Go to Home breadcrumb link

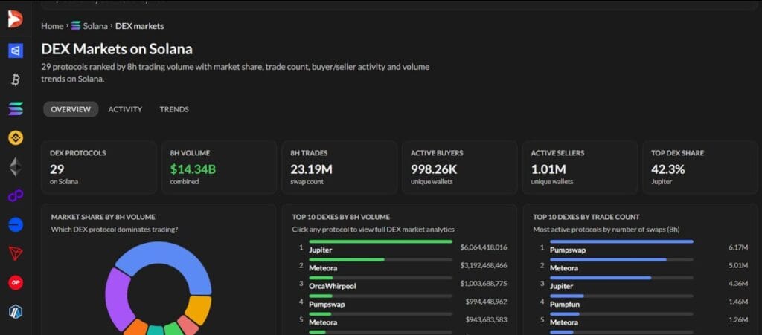(x=52, y=26)
